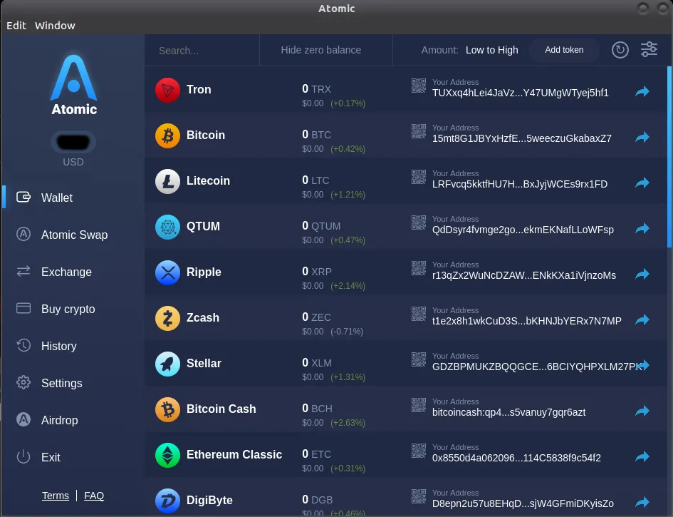Viewport: 673px width, 517px height.
Task: Change the Amount Low to High sorting
Action: point(491,50)
